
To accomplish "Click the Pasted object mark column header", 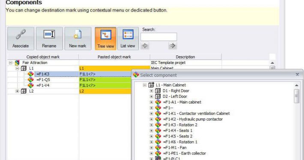I will [x=114, y=57].
